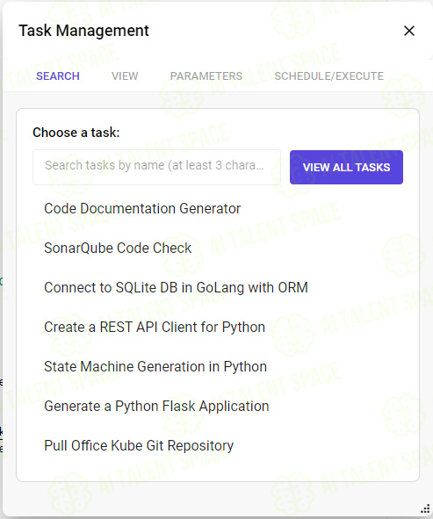The image size is (433, 519).
Task: Close the Task Management dialog
Action: pos(409,31)
